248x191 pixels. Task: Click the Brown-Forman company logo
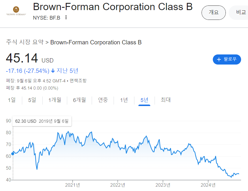point(16,11)
